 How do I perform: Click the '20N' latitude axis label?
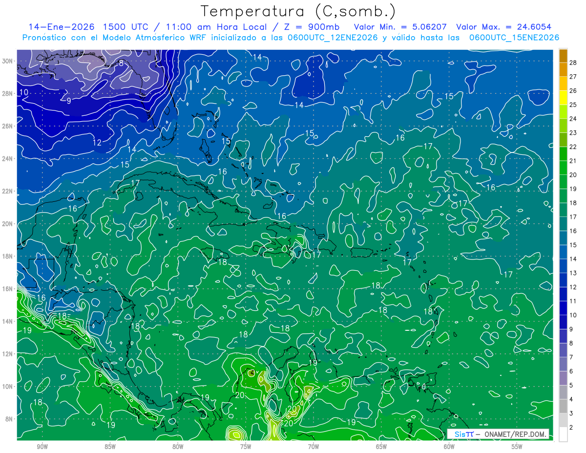click(7, 224)
